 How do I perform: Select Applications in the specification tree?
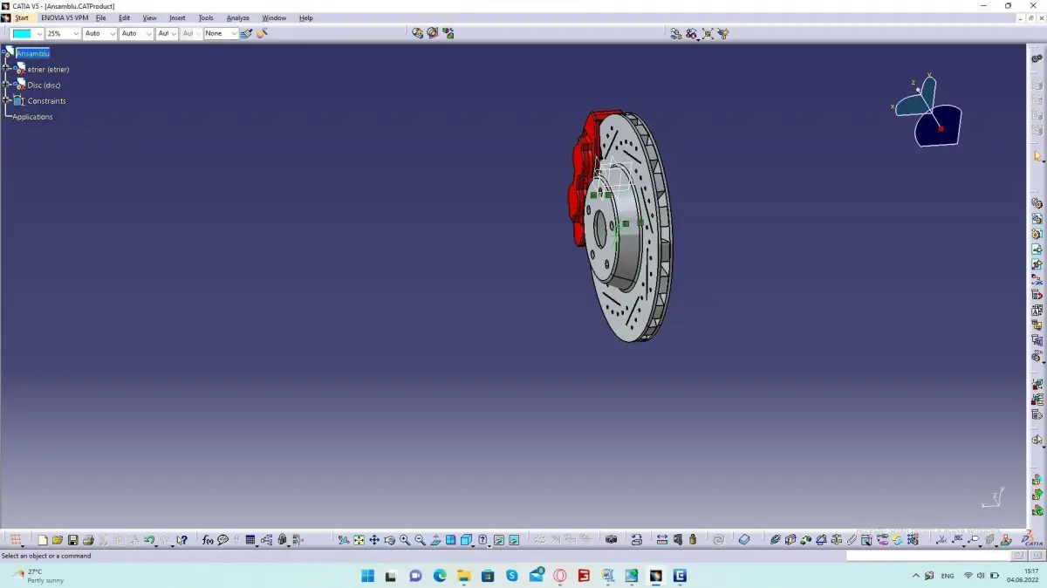click(x=32, y=117)
